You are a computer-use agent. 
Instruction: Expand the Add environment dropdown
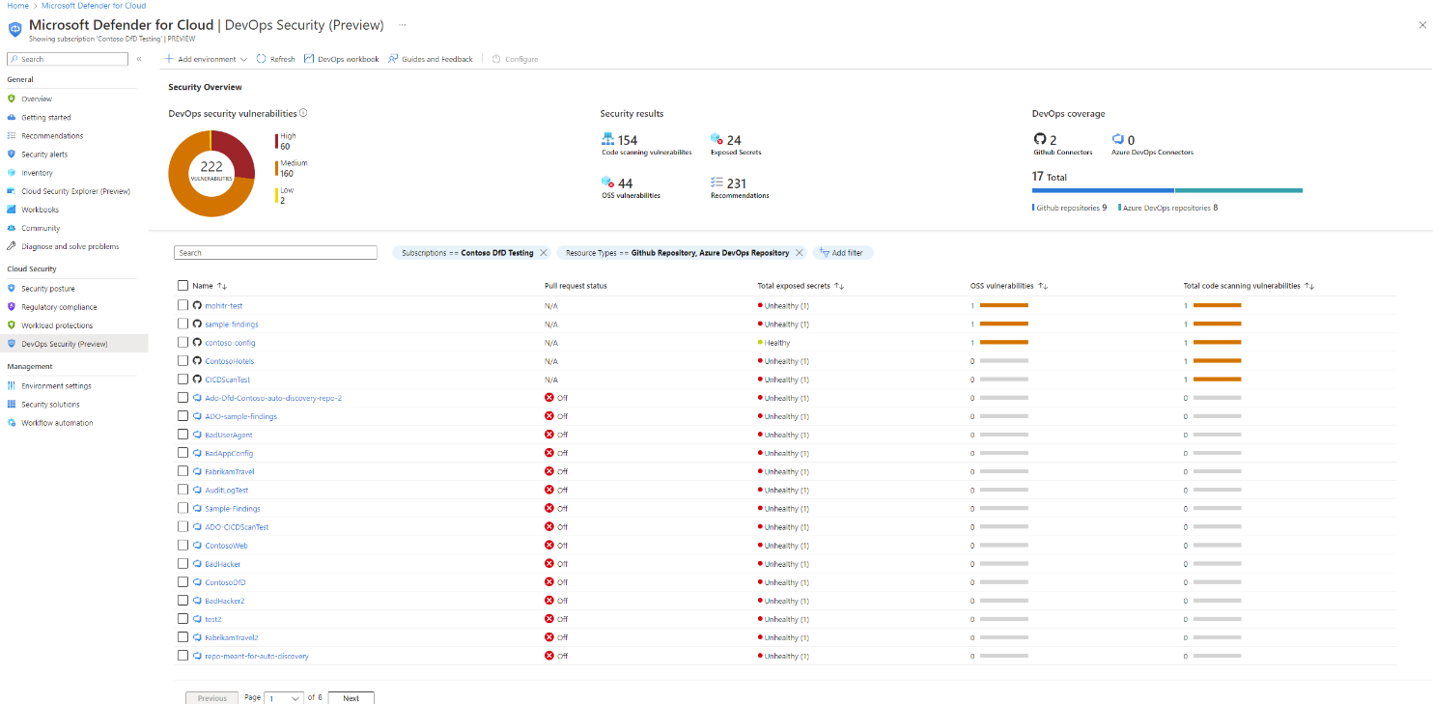coord(206,59)
